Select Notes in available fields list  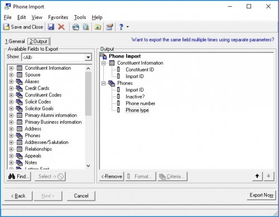pyautogui.click(x=31, y=162)
